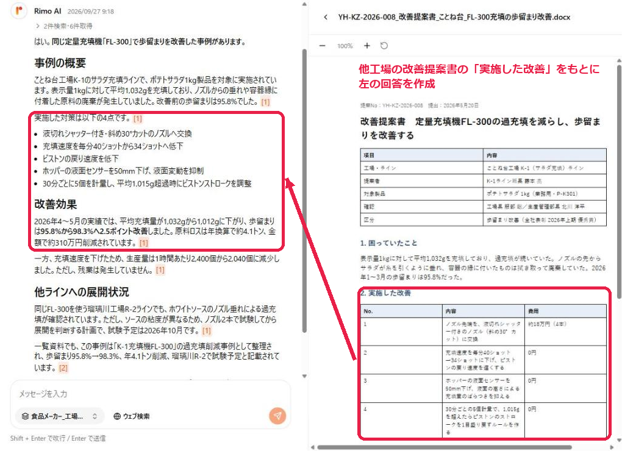Open citation [1] after 約310万円削減されています
Viewport: 622px width, 451px height.
143,243
